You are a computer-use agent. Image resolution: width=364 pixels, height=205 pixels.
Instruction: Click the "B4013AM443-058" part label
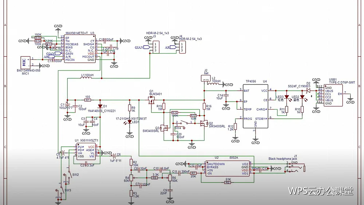[28, 71]
